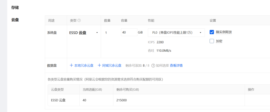
Task: Click the 数量 column header
Action: (x=107, y=21)
